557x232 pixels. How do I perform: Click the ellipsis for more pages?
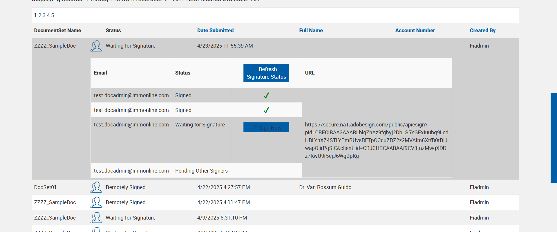coord(57,15)
